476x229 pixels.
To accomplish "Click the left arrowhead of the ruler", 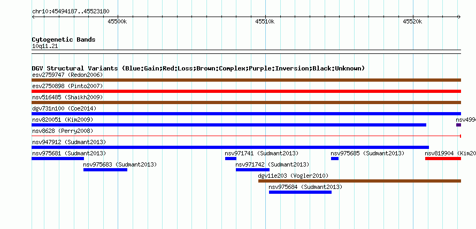I will 33,17.
